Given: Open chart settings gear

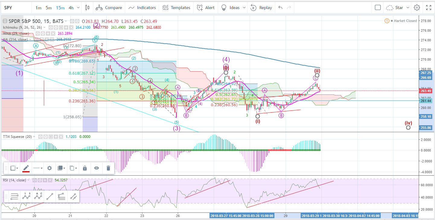Looking at the screenshot, I should [x=417, y=8].
